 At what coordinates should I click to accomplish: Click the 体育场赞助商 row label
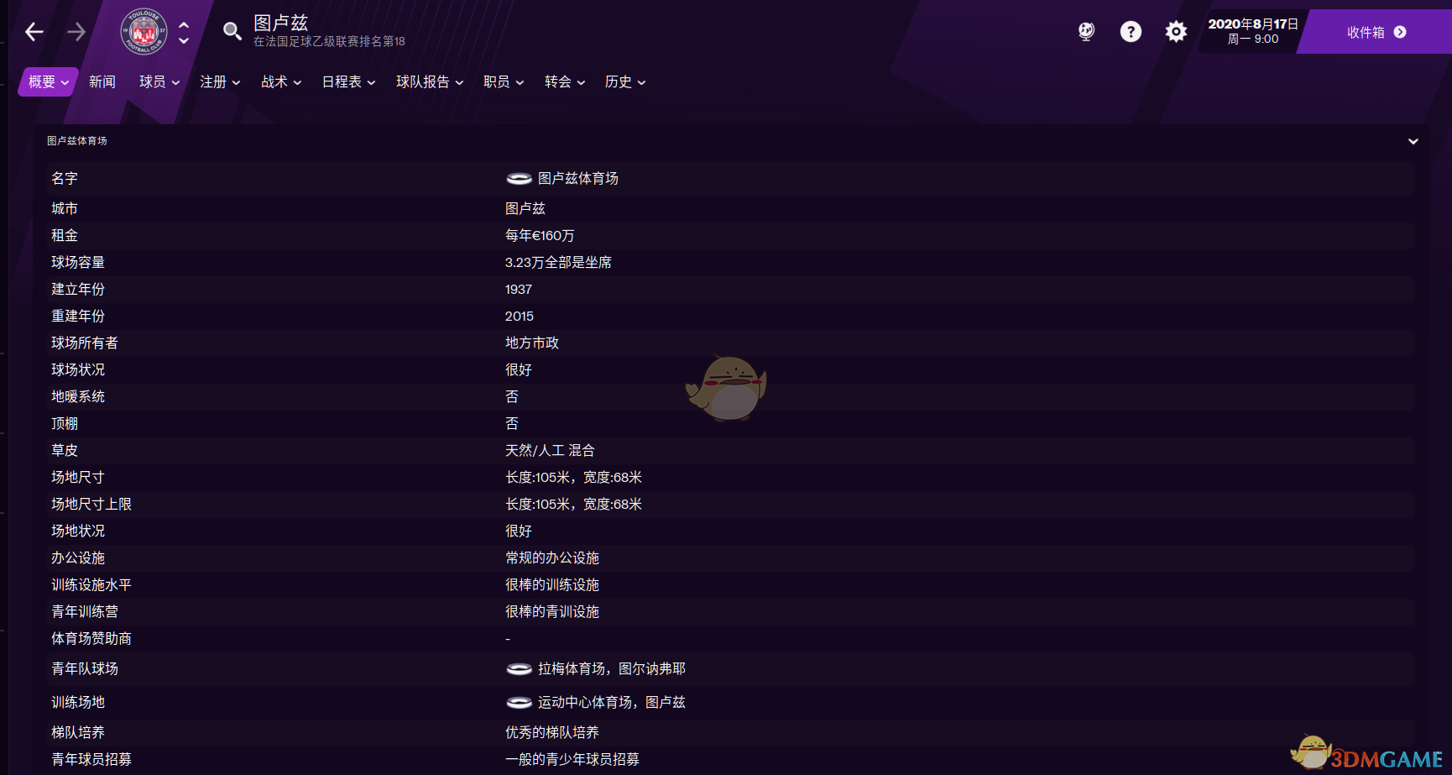click(91, 638)
